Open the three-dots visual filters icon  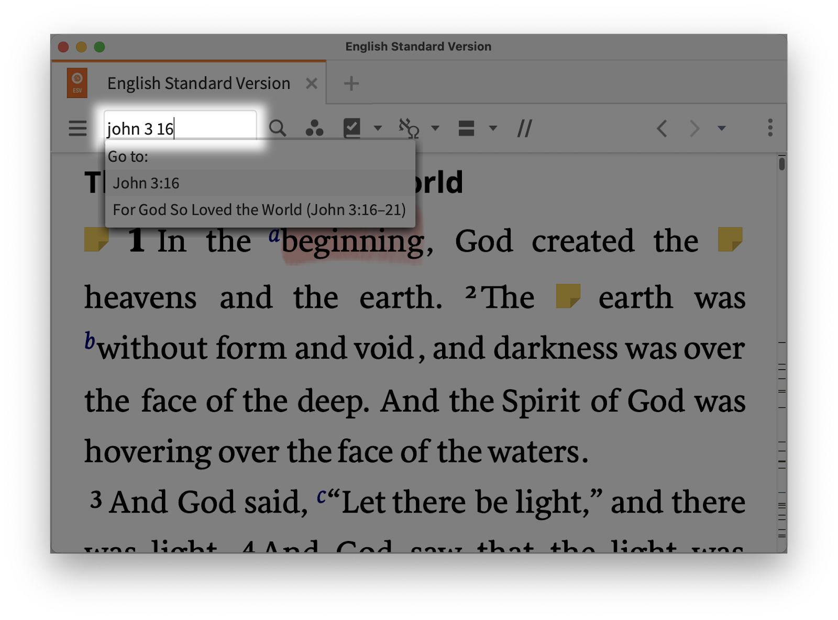314,128
